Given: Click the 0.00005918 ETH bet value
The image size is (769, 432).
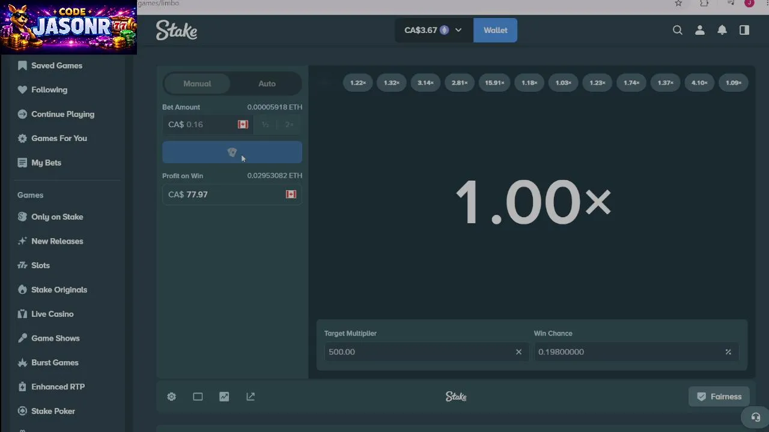Looking at the screenshot, I should click(x=275, y=107).
